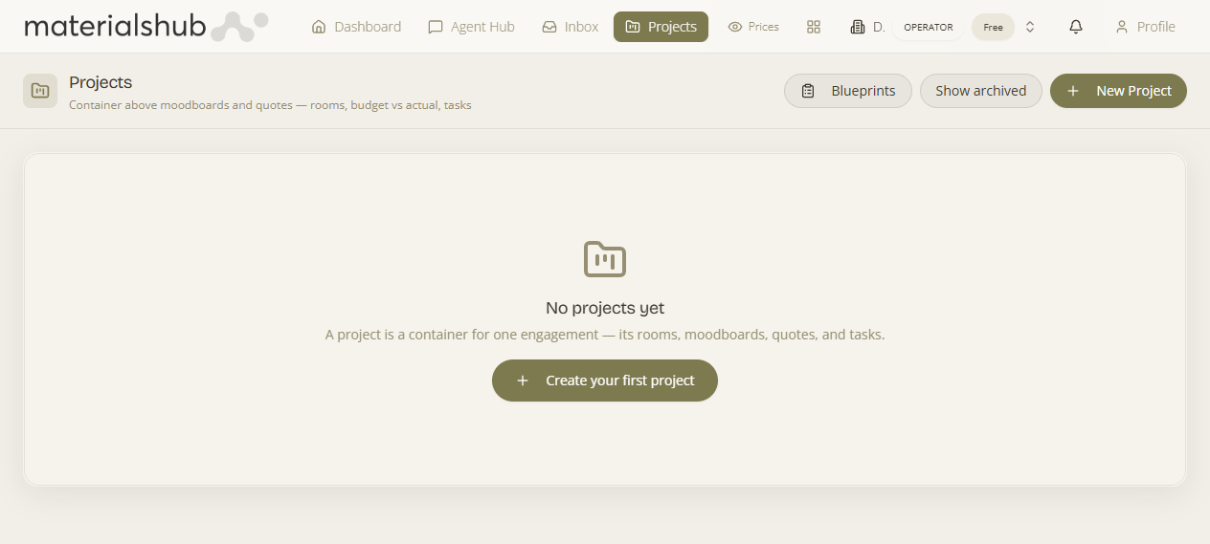
Task: Open the grid apps icon in the navbar
Action: click(814, 27)
